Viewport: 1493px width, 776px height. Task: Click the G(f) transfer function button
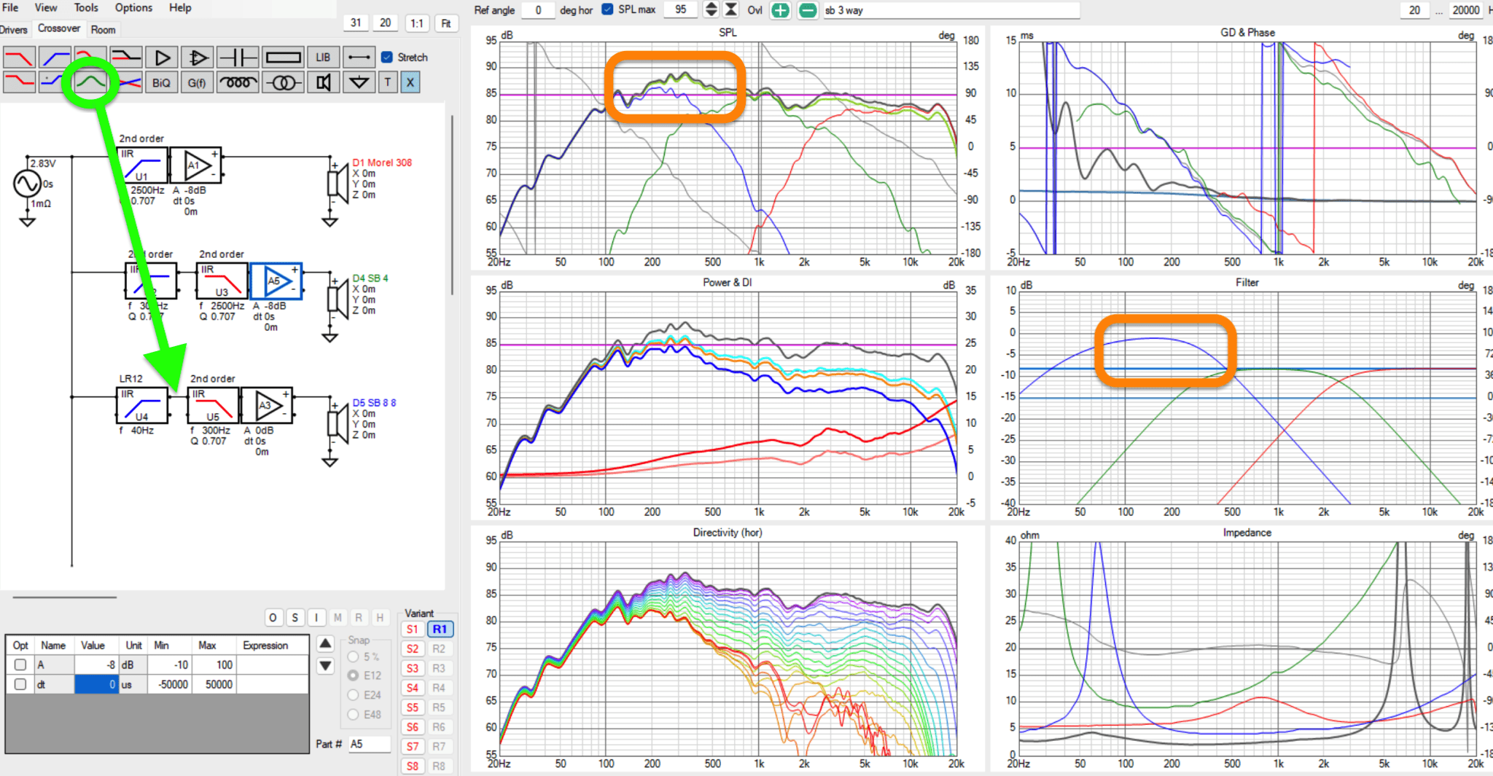[x=198, y=82]
